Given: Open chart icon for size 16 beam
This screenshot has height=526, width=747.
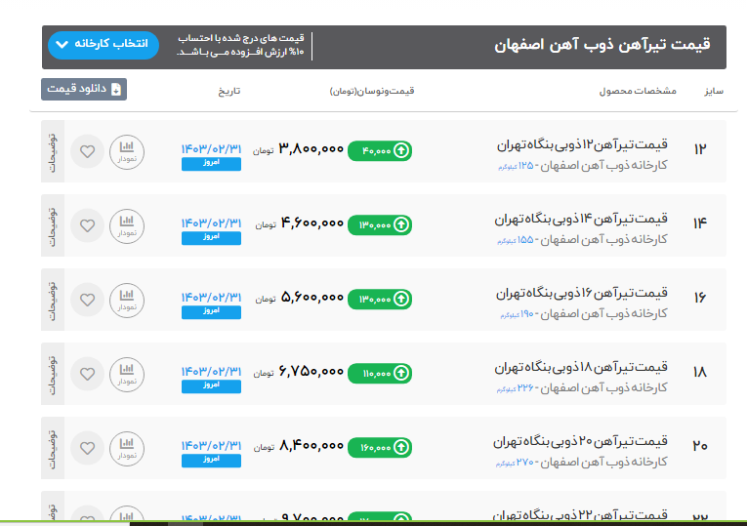Looking at the screenshot, I should click(x=126, y=300).
